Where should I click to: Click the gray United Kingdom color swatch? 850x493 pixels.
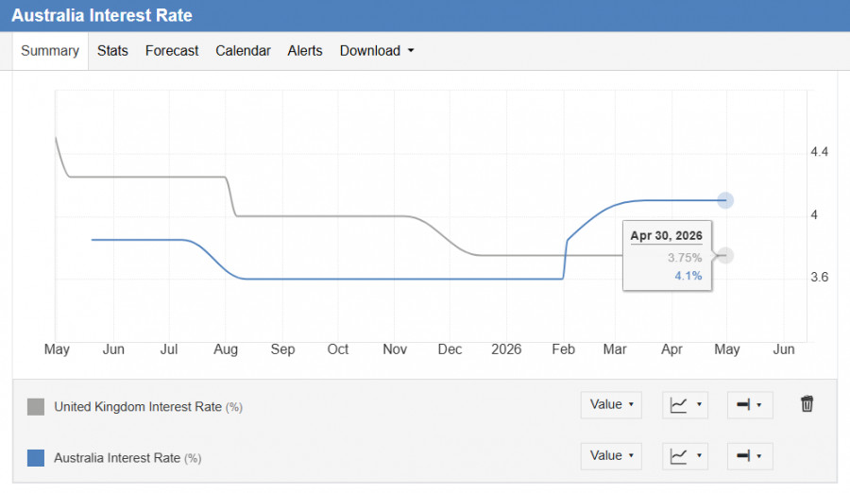click(36, 407)
